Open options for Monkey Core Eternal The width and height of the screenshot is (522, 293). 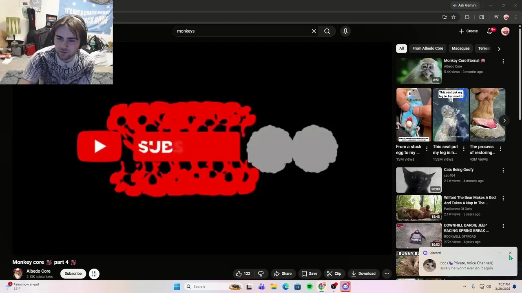coord(503,61)
